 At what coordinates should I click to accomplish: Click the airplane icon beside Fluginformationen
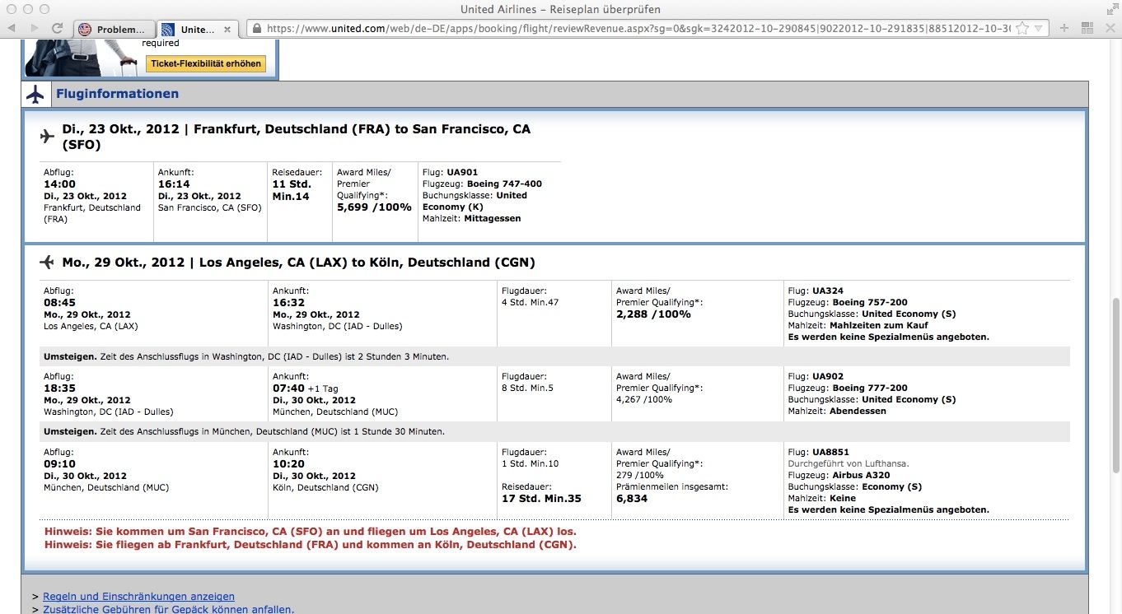click(x=35, y=94)
